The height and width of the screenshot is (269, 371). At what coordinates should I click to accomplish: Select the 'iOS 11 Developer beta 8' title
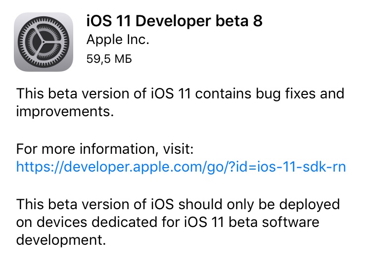tap(175, 21)
